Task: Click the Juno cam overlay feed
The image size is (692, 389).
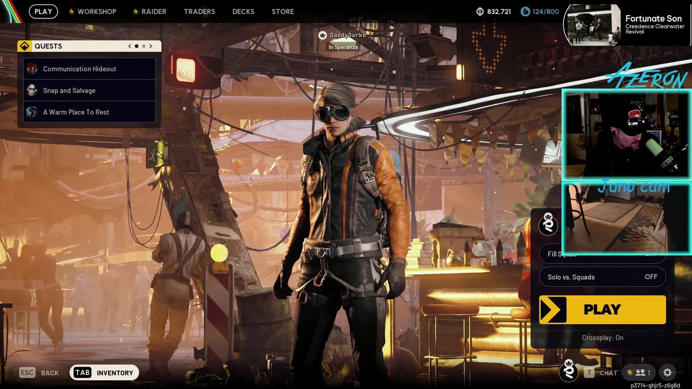Action: (x=627, y=218)
